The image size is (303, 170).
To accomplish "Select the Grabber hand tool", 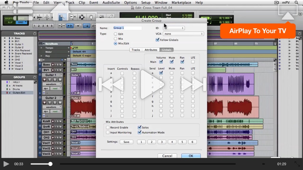I will coord(91,17).
